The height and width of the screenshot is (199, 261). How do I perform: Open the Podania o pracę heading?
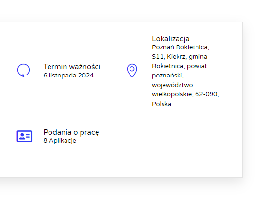[x=71, y=132]
